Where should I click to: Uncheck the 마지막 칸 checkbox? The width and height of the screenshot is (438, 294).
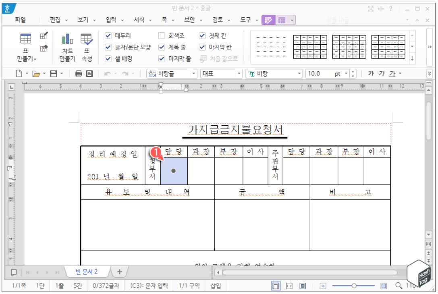202,47
